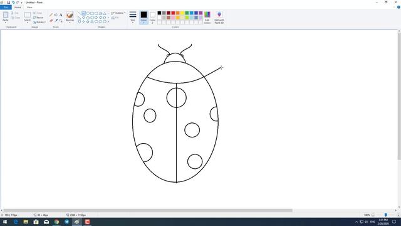Choose the Right arrow shape

click(x=96, y=18)
